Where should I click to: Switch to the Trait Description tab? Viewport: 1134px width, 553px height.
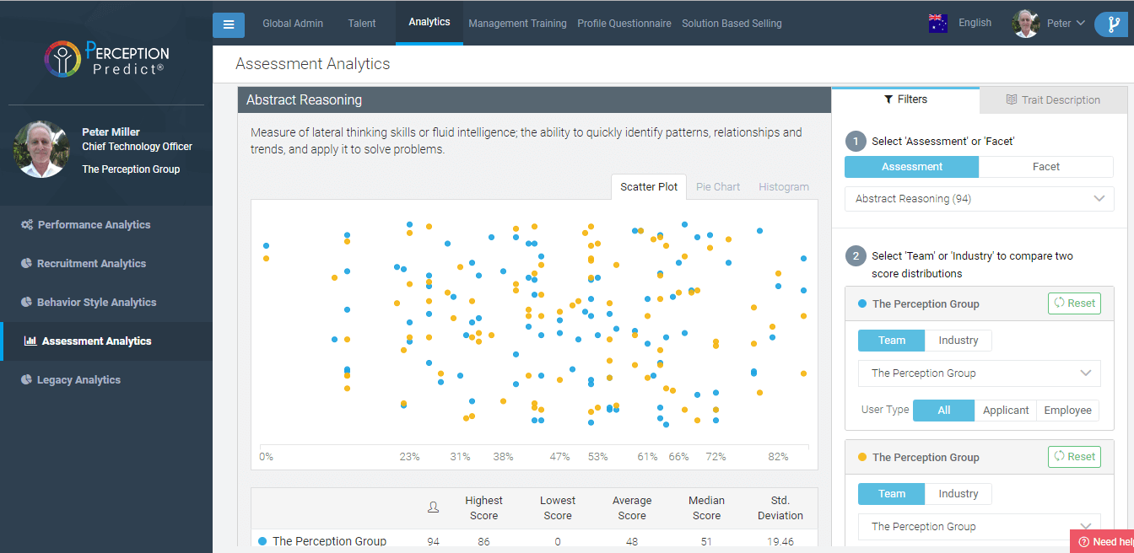coord(1053,100)
